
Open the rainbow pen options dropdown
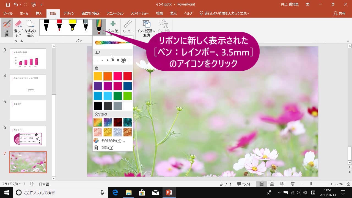(103, 33)
